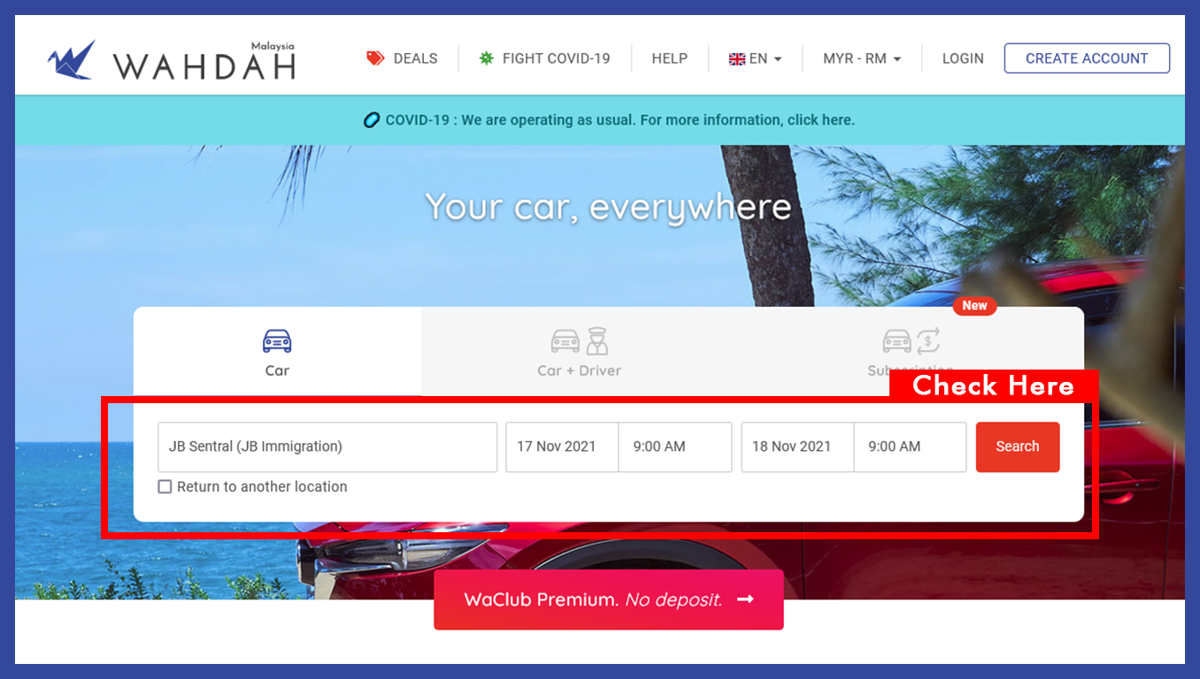Click the JB Sentral pickup location field
The width and height of the screenshot is (1200, 679).
tap(327, 446)
